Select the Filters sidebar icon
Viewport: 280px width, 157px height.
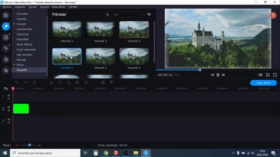[6, 26]
